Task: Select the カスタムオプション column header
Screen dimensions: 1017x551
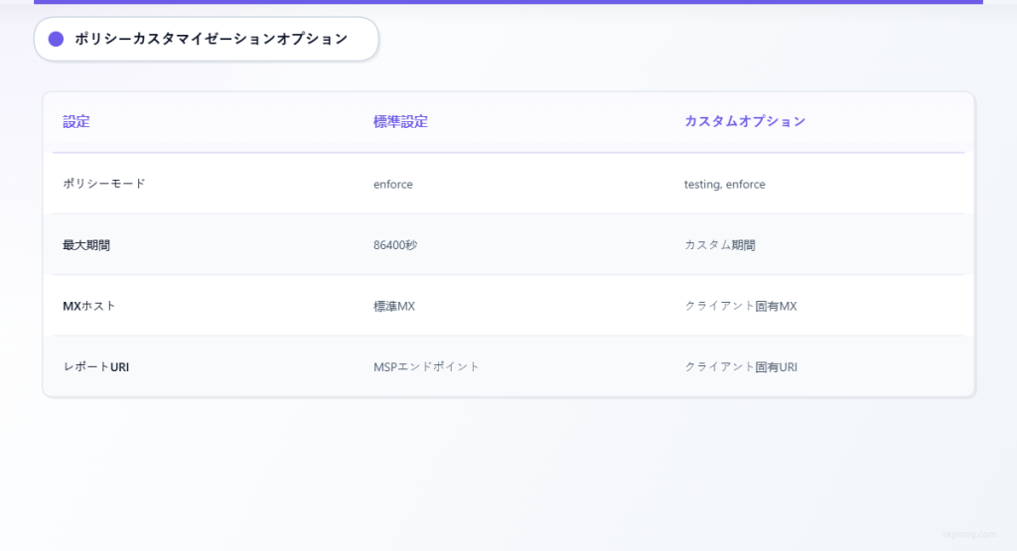Action: tap(745, 121)
